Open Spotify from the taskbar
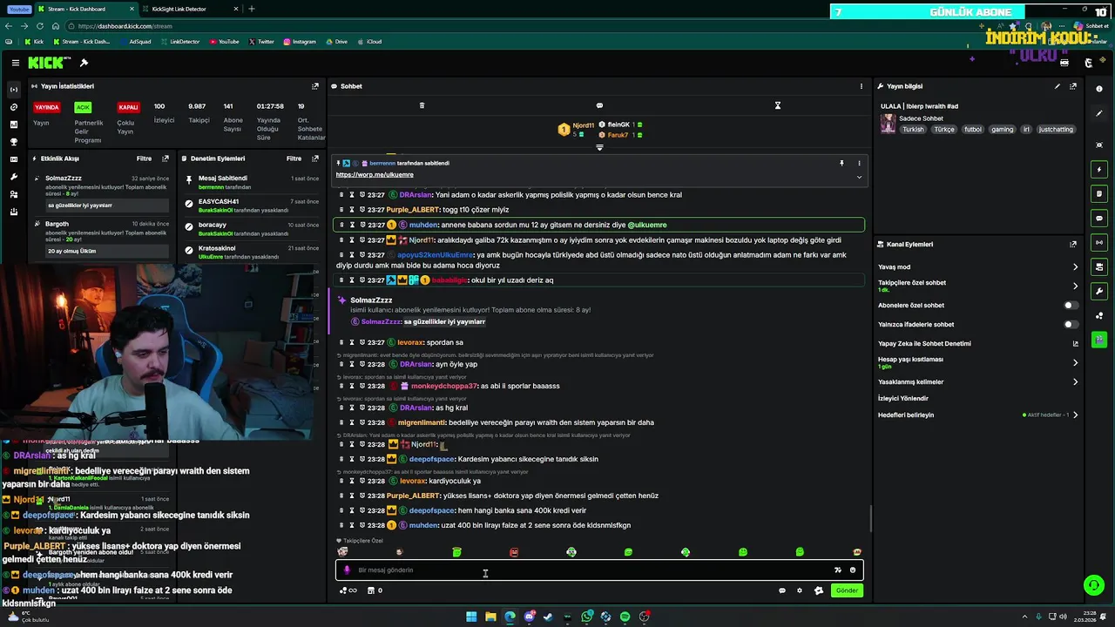The image size is (1115, 627). pyautogui.click(x=625, y=617)
